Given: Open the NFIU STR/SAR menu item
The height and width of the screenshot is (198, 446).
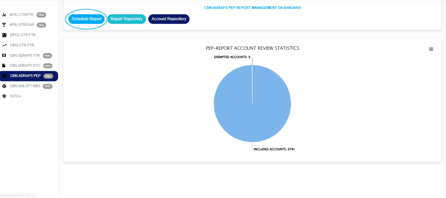Looking at the screenshot, I should (22, 25).
